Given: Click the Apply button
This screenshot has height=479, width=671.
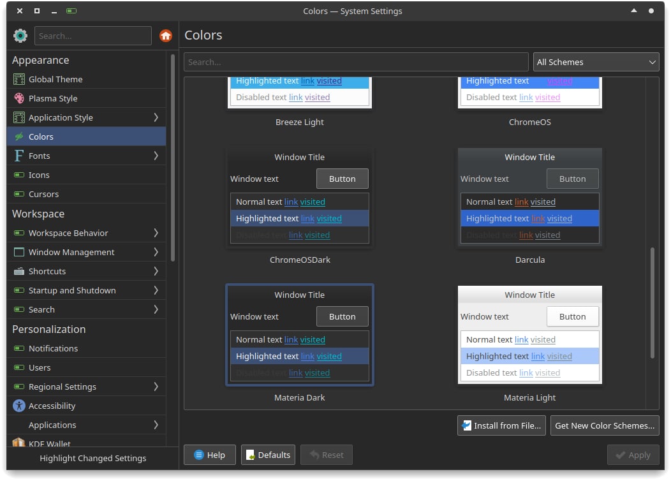Looking at the screenshot, I should [x=633, y=455].
